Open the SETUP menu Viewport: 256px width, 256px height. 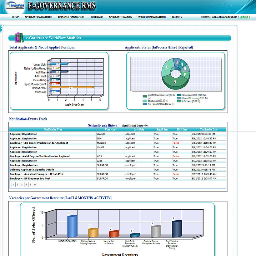pos(15,17)
